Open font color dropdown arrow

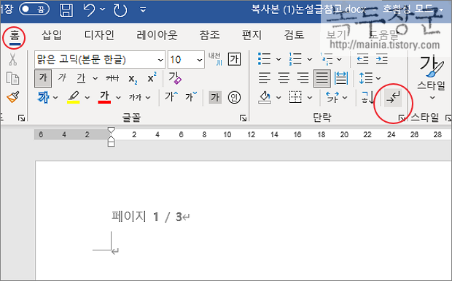click(x=118, y=98)
